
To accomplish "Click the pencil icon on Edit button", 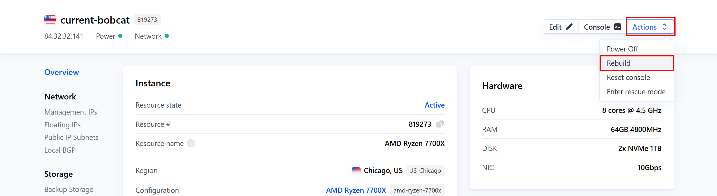I will coord(569,27).
